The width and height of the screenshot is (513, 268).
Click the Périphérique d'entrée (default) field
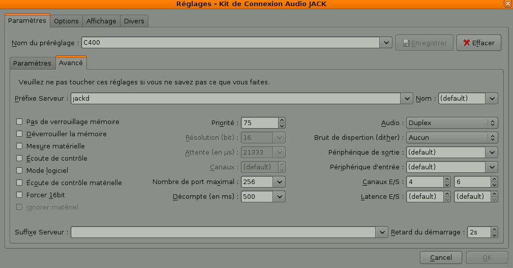coord(446,167)
